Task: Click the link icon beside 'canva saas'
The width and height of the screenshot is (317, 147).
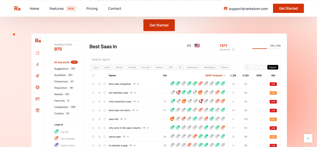Action: click(x=128, y=137)
